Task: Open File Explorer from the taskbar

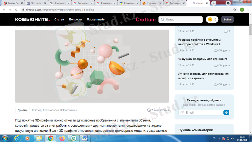Action: click(x=39, y=138)
